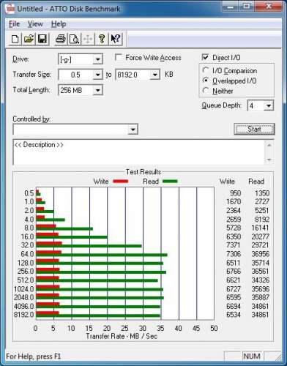The width and height of the screenshot is (287, 366).
Task: Click the Read column header in results
Action: pos(256,182)
